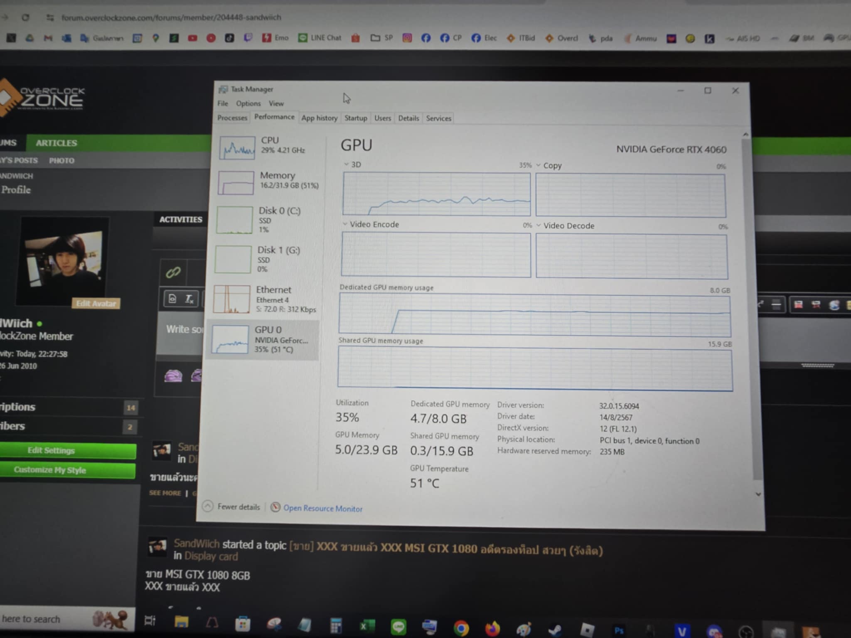The height and width of the screenshot is (638, 851).
Task: Open Photoshop from the taskbar
Action: click(x=619, y=631)
